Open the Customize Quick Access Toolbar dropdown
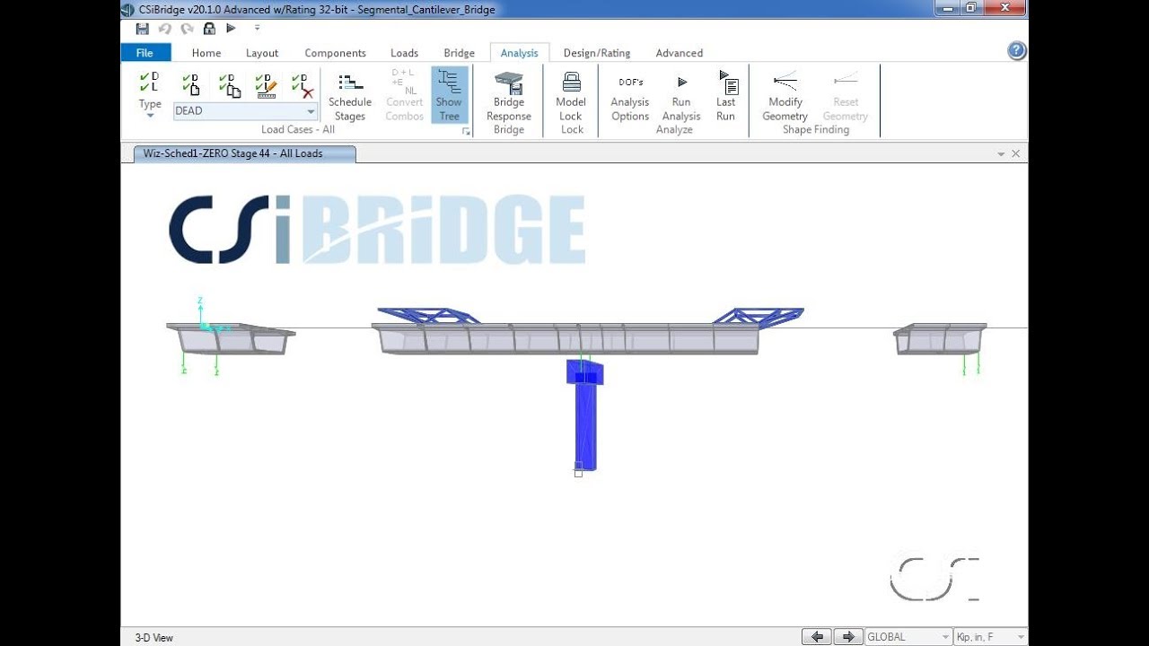The height and width of the screenshot is (646, 1149). point(257,29)
